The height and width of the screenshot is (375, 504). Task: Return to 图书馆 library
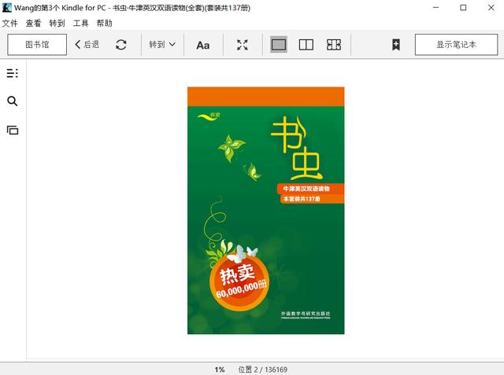tap(37, 45)
